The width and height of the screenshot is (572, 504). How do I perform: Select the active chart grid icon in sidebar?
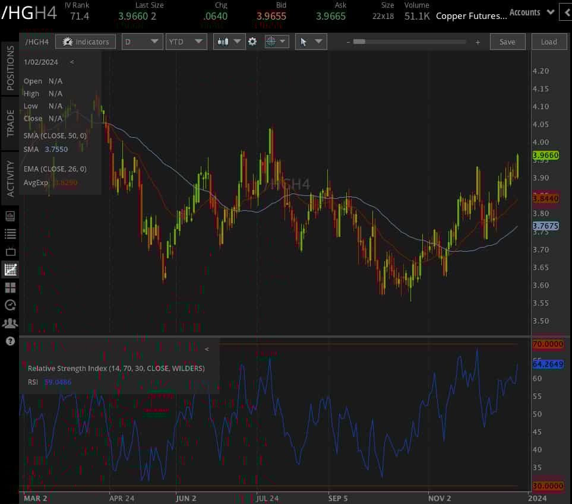pos(10,270)
